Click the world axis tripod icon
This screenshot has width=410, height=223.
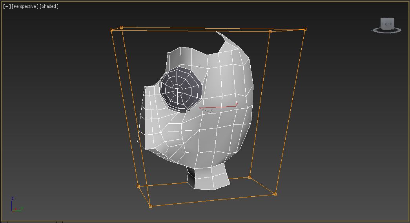pyautogui.click(x=16, y=206)
